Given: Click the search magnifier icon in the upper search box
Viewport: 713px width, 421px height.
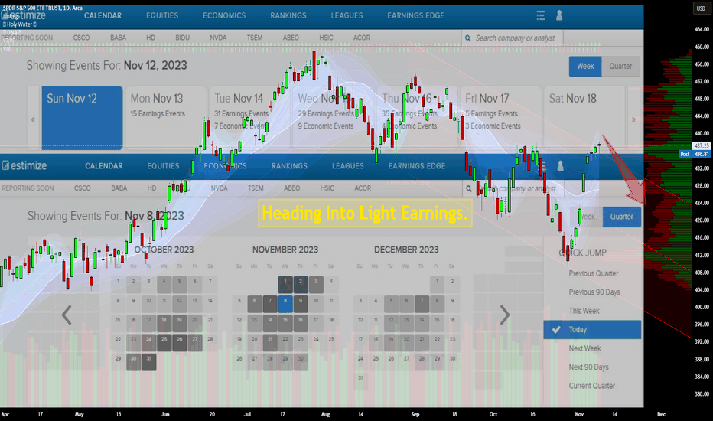Looking at the screenshot, I should (x=468, y=38).
